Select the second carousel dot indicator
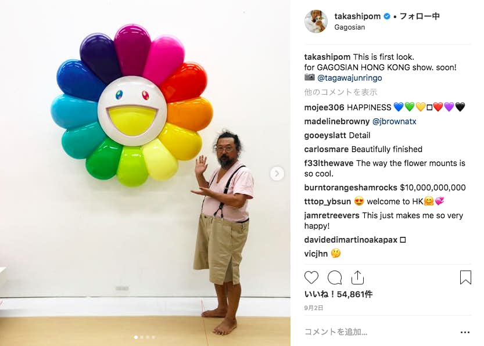This screenshot has height=346, width=484. pos(142,337)
